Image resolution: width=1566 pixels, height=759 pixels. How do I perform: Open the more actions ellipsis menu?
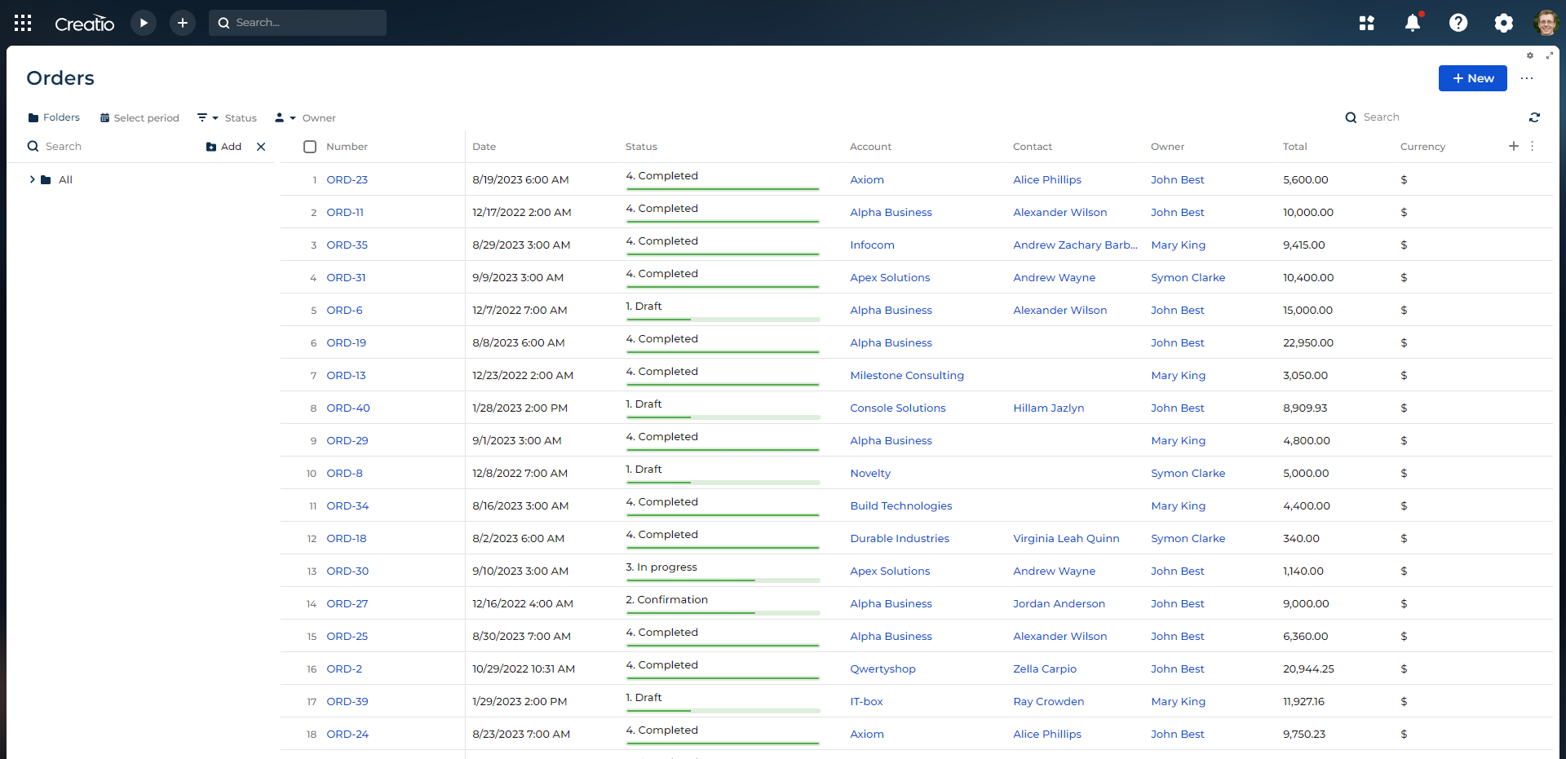click(1527, 78)
